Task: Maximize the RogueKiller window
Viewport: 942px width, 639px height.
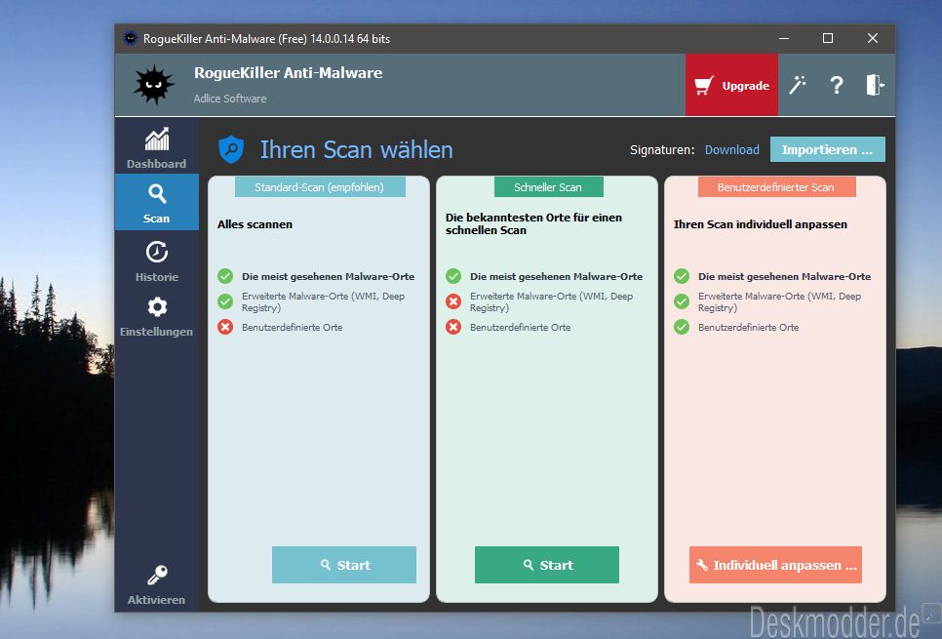Action: point(828,38)
